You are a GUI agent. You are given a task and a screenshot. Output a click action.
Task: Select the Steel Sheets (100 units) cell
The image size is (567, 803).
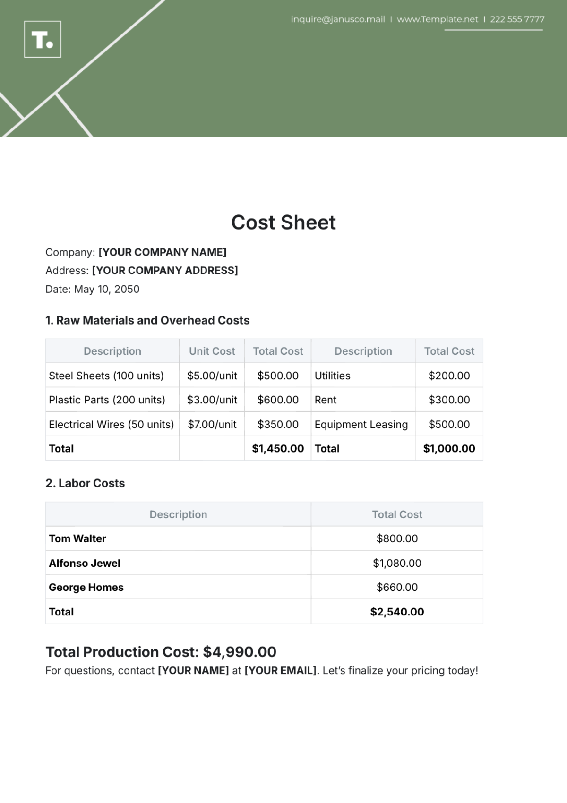(x=106, y=376)
